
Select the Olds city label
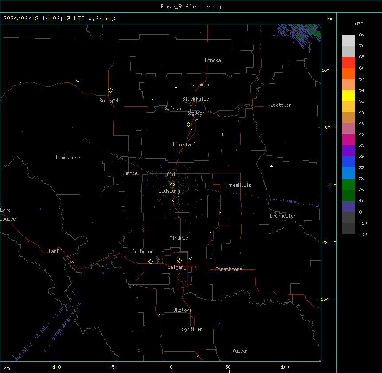(x=172, y=175)
